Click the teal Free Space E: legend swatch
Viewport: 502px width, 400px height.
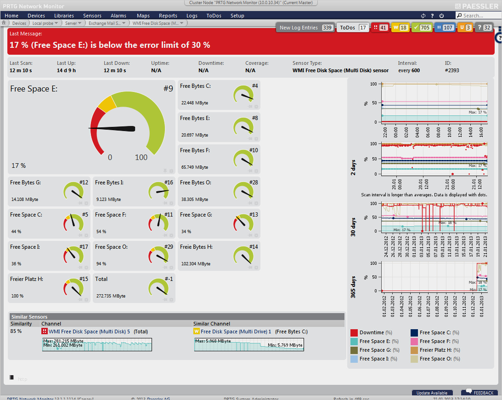pos(354,341)
